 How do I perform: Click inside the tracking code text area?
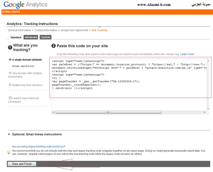pyautogui.click(x=129, y=84)
